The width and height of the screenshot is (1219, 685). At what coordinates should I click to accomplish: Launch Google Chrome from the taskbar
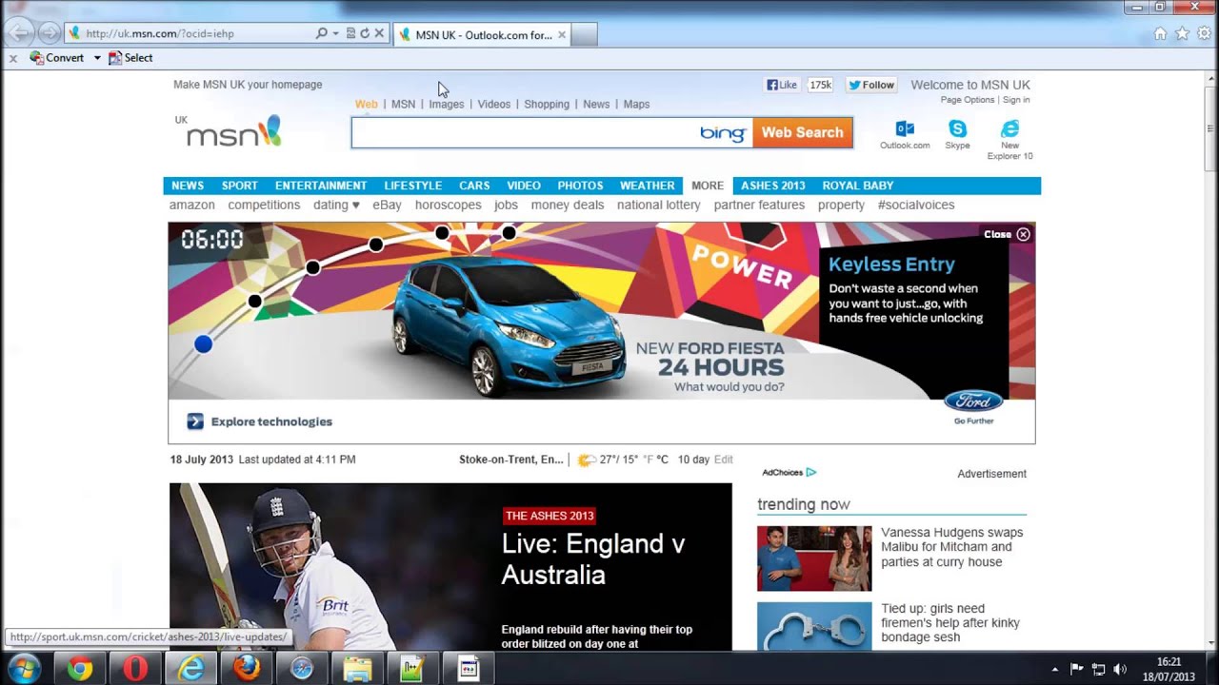tap(80, 669)
